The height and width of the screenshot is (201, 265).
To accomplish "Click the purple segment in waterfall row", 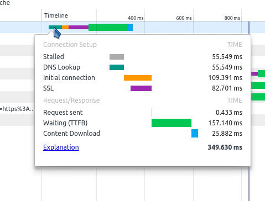I will pos(79,28).
